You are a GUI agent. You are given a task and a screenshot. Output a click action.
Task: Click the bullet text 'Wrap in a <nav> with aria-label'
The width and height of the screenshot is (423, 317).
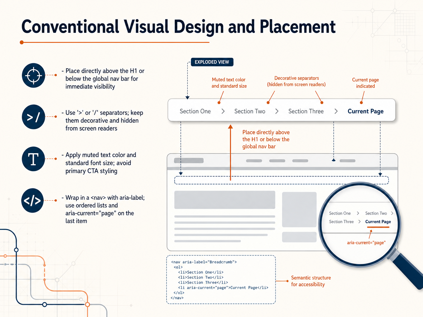[x=103, y=209]
